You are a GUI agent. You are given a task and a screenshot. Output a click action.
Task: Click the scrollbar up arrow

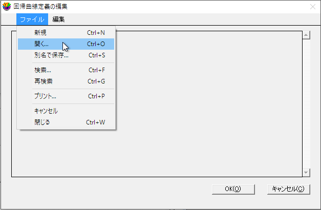pyautogui.click(x=306, y=35)
